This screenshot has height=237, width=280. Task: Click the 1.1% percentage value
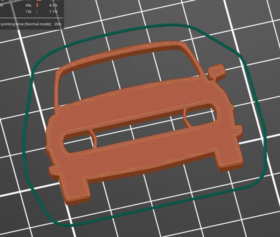click(53, 11)
